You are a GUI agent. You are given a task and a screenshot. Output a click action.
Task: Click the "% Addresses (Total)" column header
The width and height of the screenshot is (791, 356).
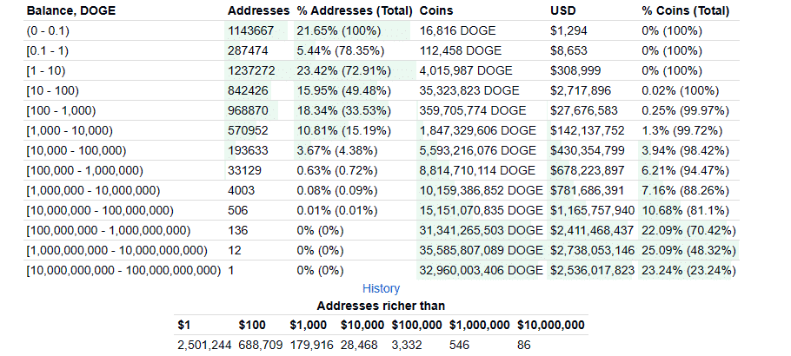pyautogui.click(x=355, y=10)
